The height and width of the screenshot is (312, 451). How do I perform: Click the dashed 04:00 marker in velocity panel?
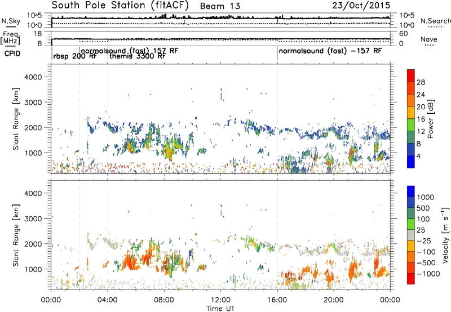[108, 235]
